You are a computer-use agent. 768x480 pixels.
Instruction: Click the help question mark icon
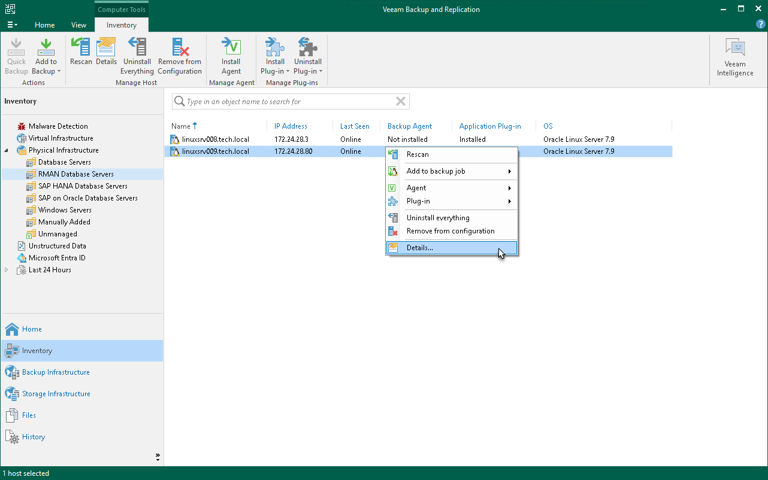click(760, 25)
